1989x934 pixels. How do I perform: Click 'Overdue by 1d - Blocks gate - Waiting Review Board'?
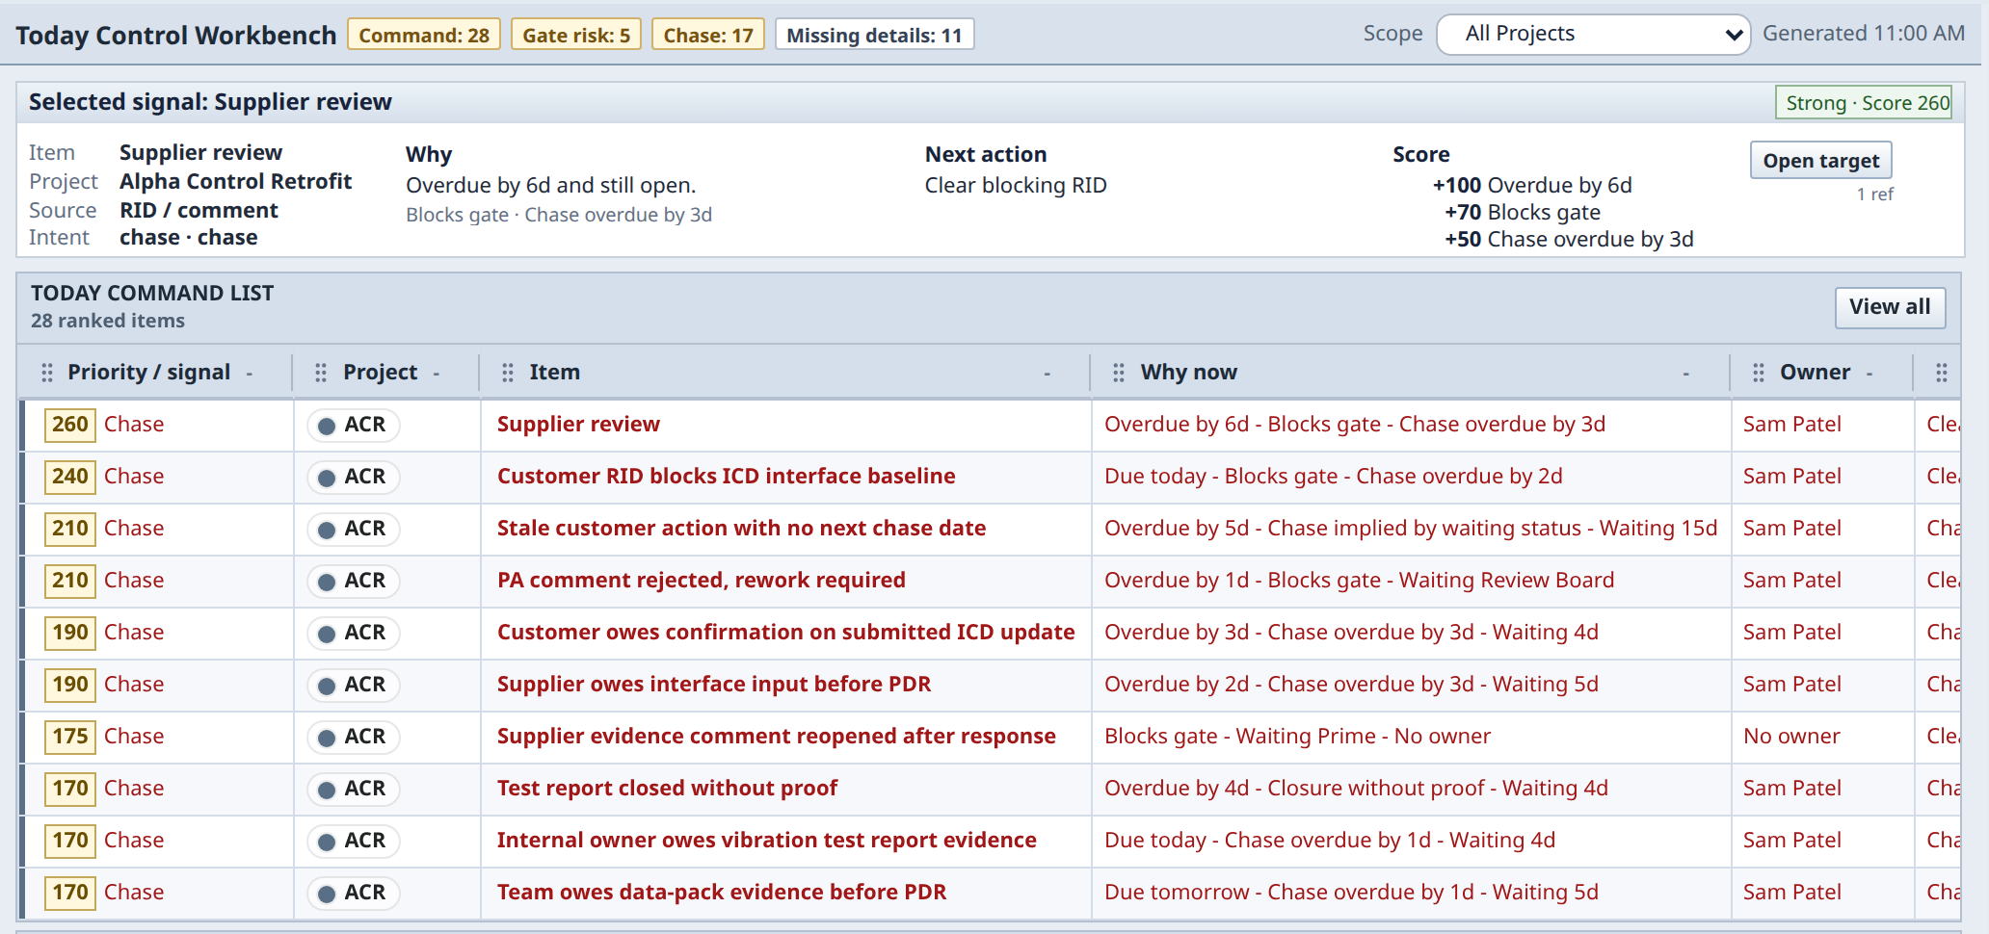[1359, 581]
